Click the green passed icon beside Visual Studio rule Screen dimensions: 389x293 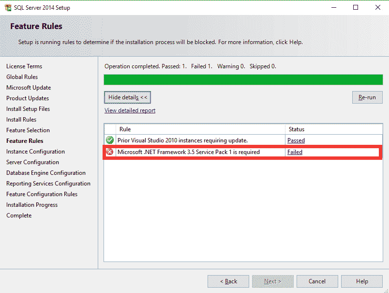[110, 140]
